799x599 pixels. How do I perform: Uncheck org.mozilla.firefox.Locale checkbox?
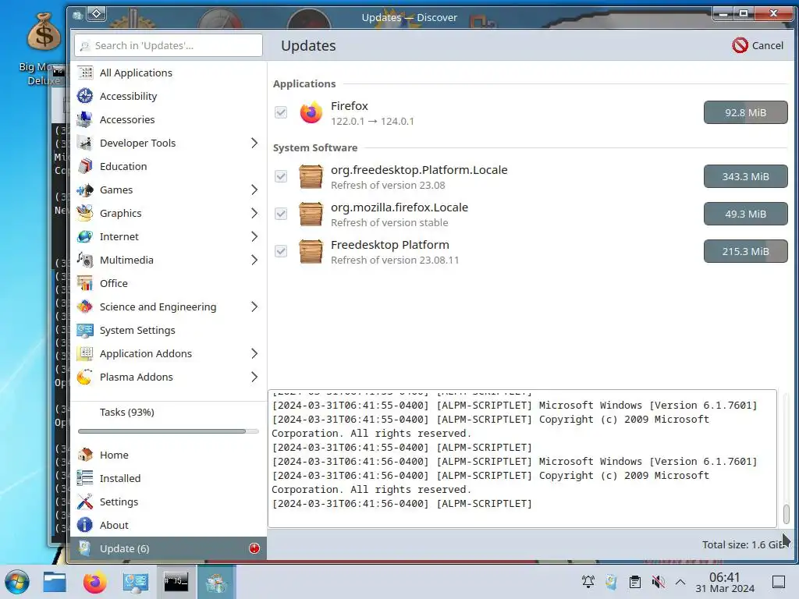point(281,214)
